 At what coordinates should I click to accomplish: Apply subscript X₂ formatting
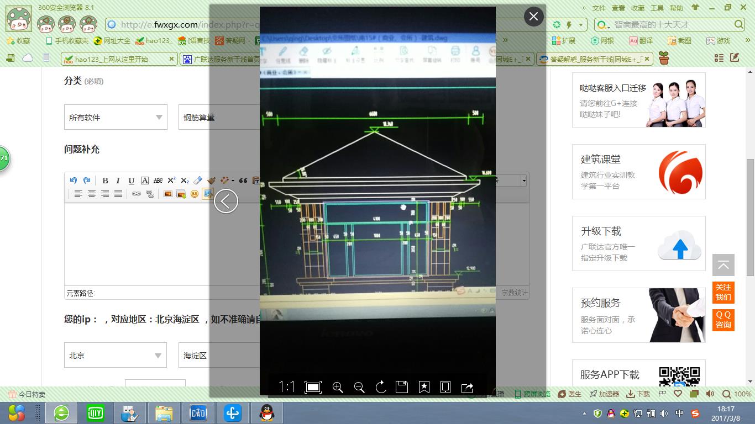[185, 181]
